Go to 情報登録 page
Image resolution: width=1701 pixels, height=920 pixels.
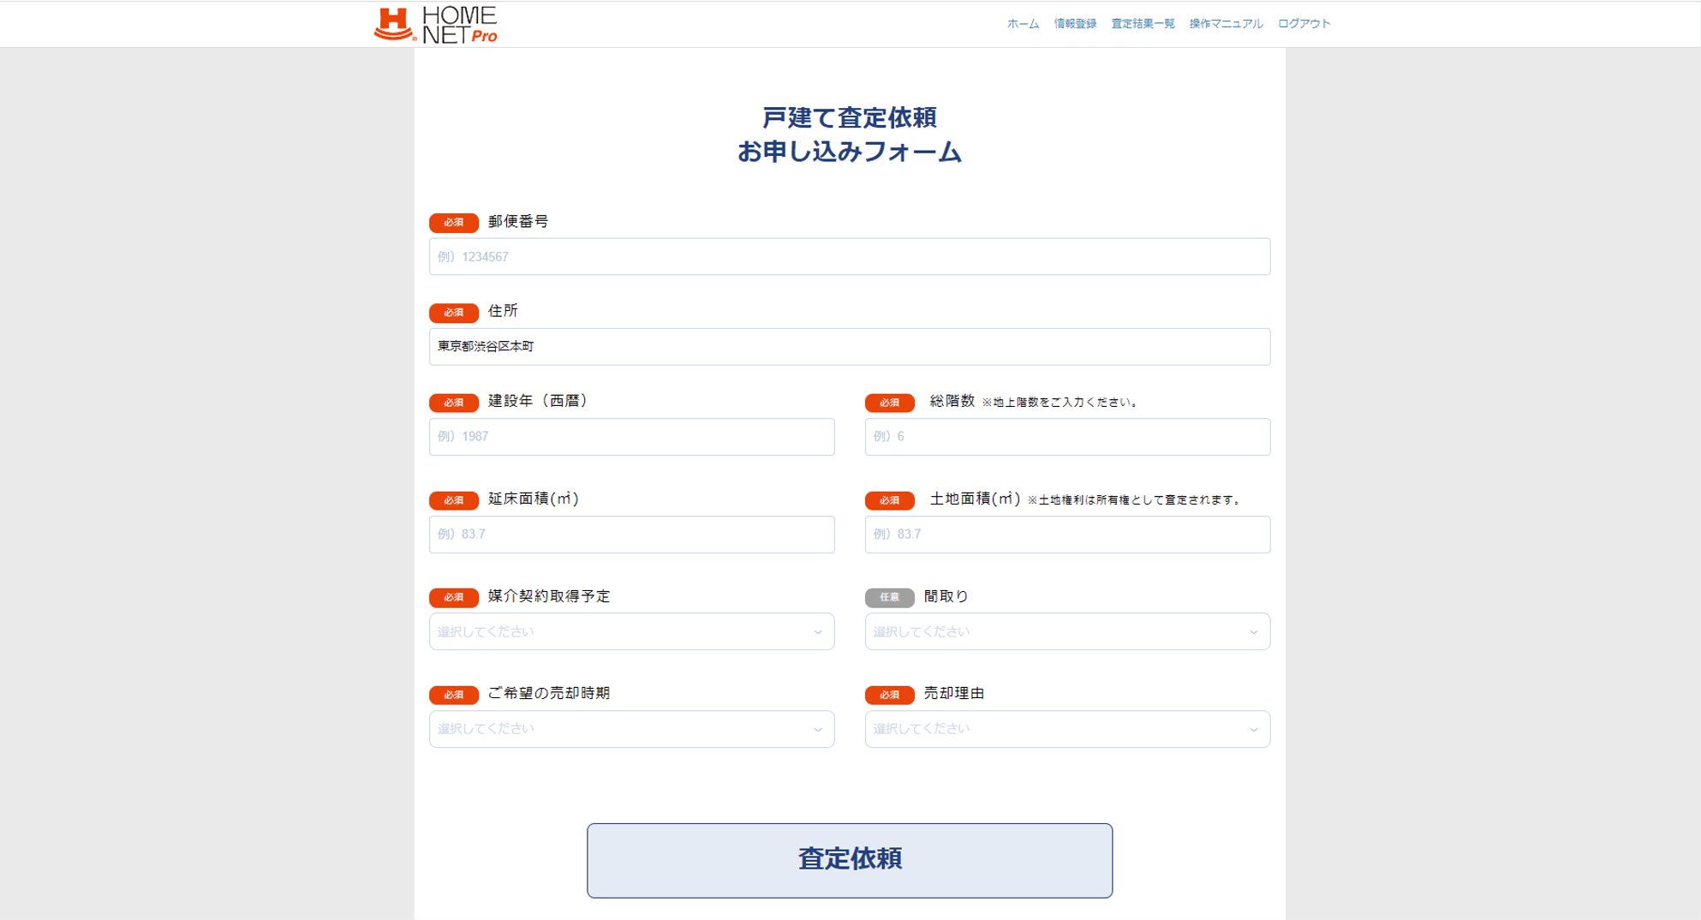coord(1074,24)
